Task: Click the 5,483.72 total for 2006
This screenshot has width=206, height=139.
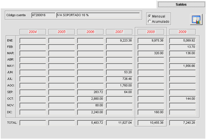Action: [x=90, y=123]
